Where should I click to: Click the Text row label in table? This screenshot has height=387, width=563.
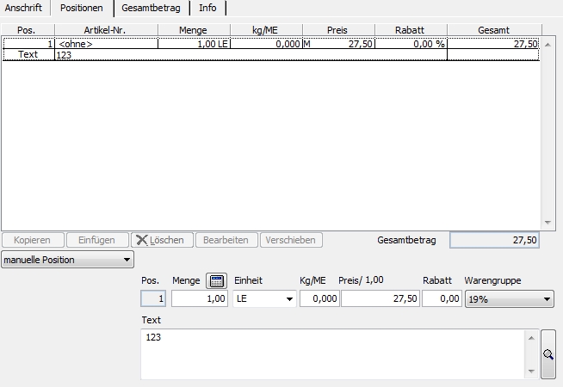28,54
